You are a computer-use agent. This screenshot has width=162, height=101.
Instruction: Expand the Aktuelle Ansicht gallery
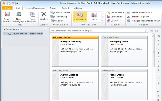pos(103,21)
